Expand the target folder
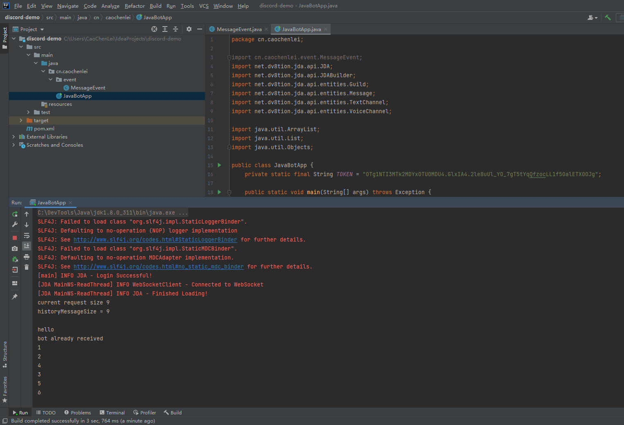 [21, 120]
